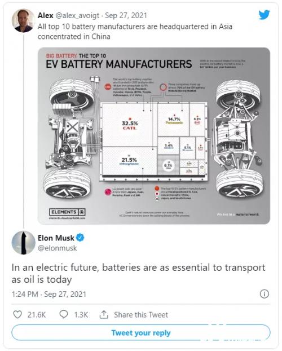The height and width of the screenshot is (351, 282).
Task: Click the @elonmusk handle
Action: 58,248
